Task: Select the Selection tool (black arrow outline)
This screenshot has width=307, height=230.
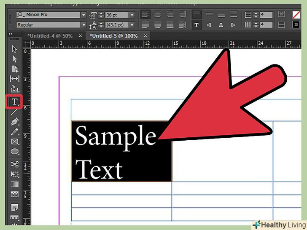Action: click(x=14, y=49)
